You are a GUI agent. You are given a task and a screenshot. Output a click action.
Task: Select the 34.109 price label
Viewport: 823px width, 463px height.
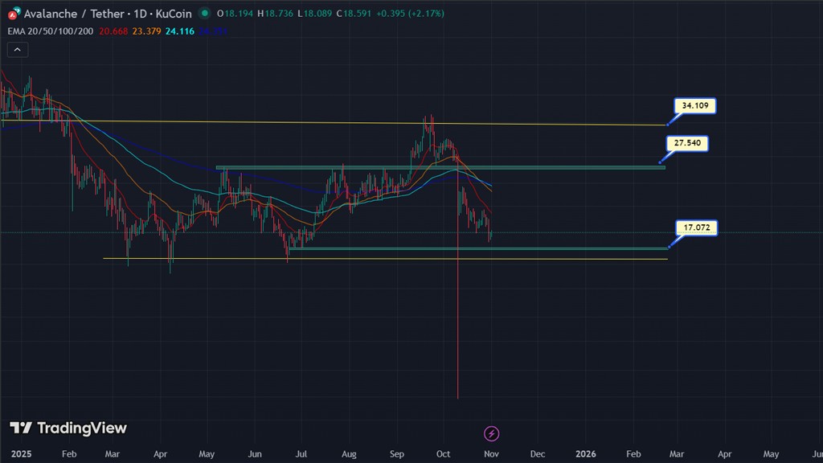pyautogui.click(x=695, y=105)
